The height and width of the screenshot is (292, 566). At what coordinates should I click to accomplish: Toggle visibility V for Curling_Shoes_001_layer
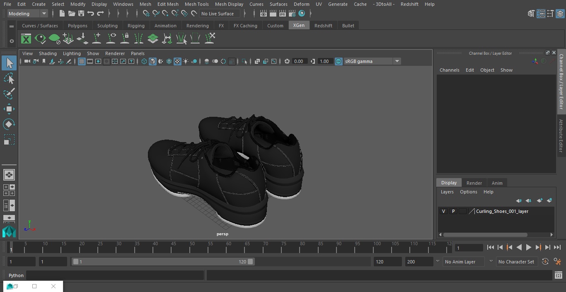[443, 211]
